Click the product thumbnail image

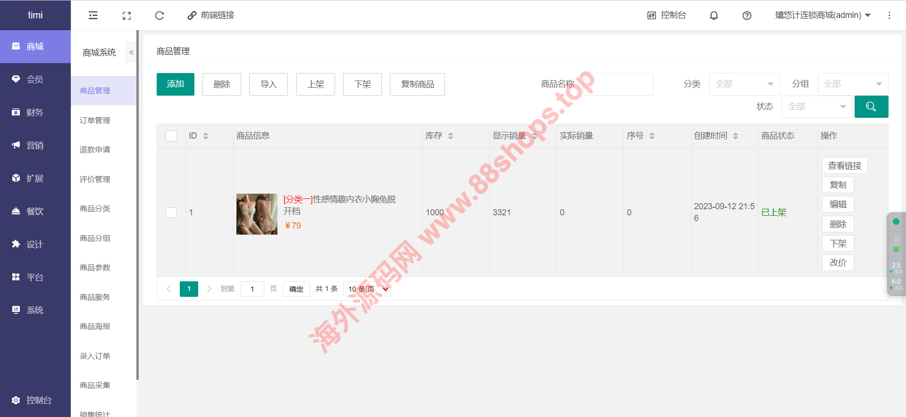(257, 214)
